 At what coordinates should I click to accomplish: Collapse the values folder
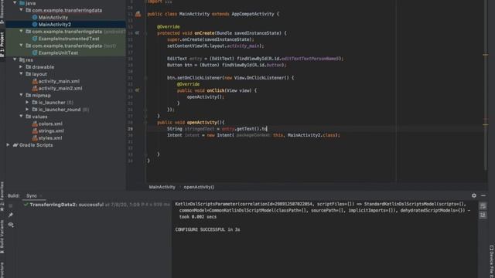click(x=21, y=117)
